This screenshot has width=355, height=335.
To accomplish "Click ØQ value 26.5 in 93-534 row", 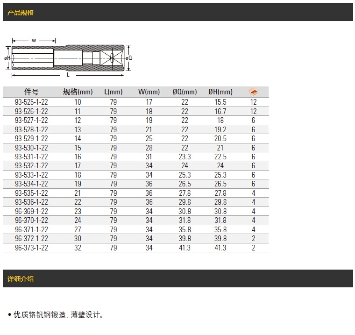I will point(185,184).
